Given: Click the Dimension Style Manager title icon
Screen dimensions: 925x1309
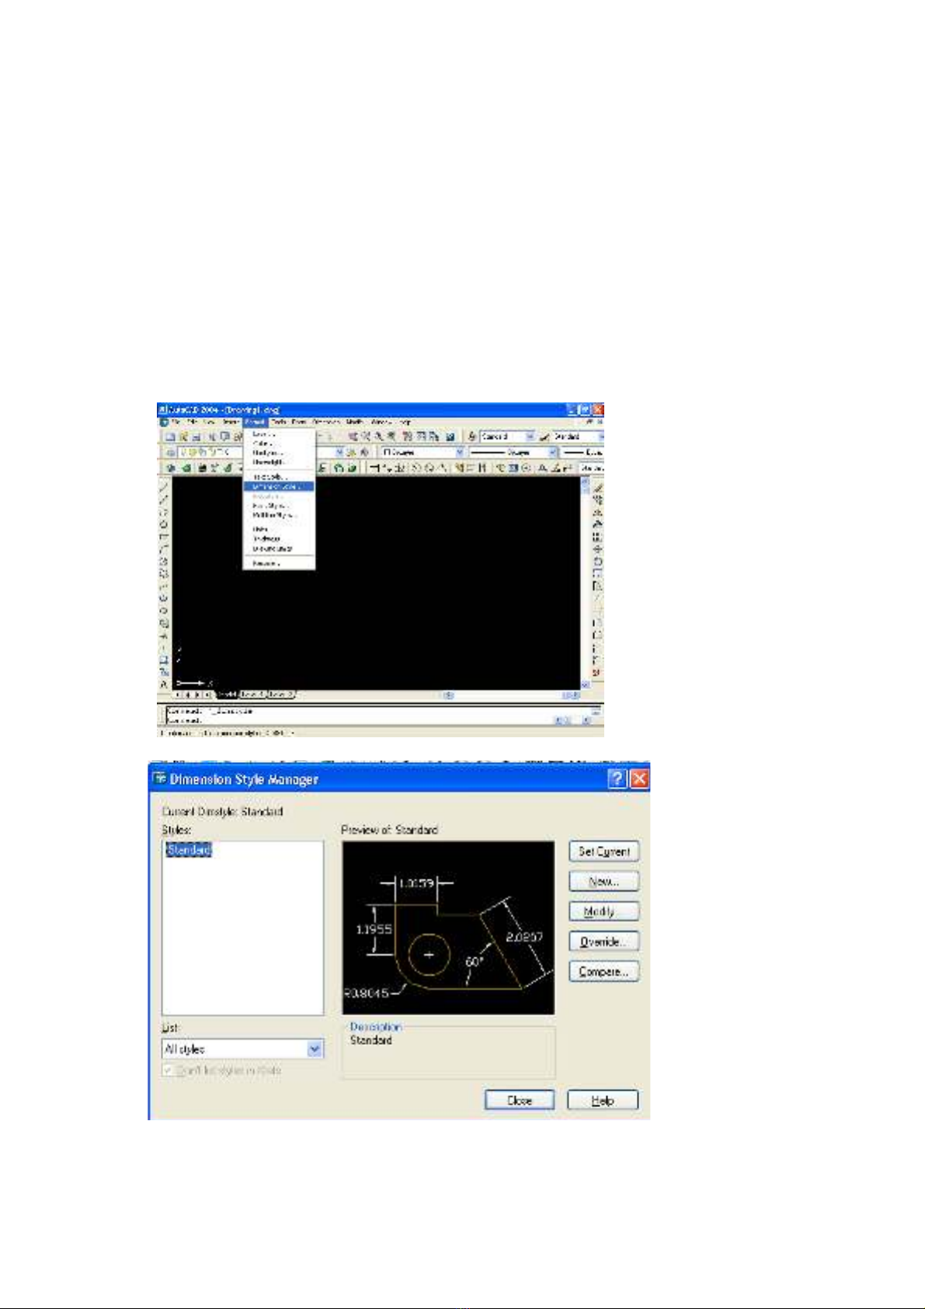Looking at the screenshot, I should (x=160, y=779).
